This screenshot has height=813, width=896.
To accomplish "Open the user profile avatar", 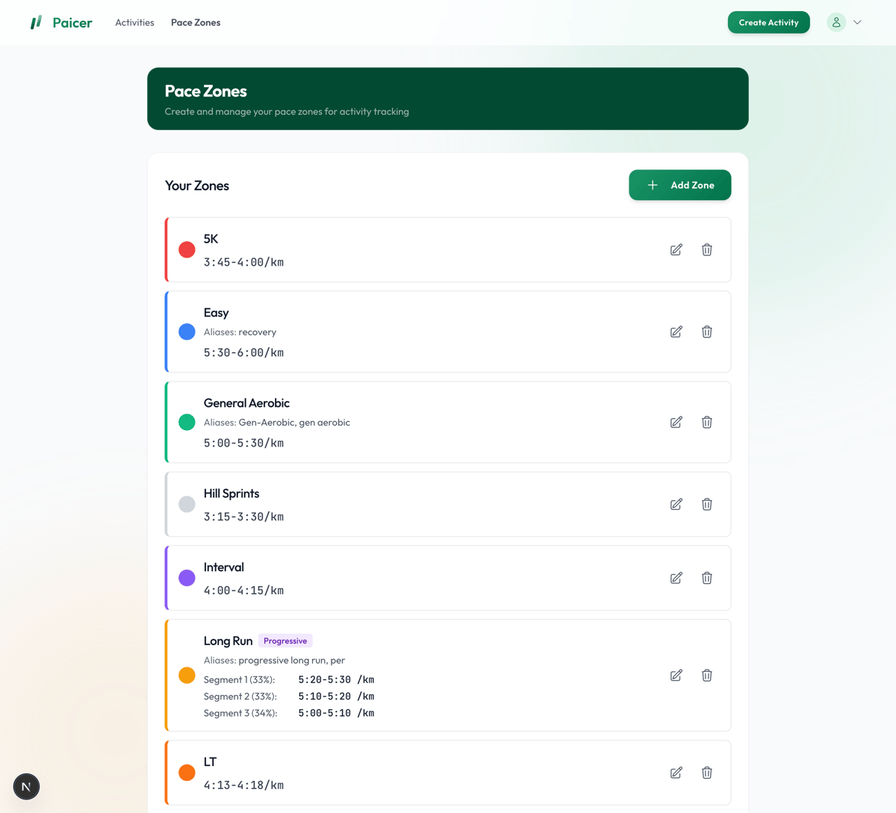I will click(836, 22).
